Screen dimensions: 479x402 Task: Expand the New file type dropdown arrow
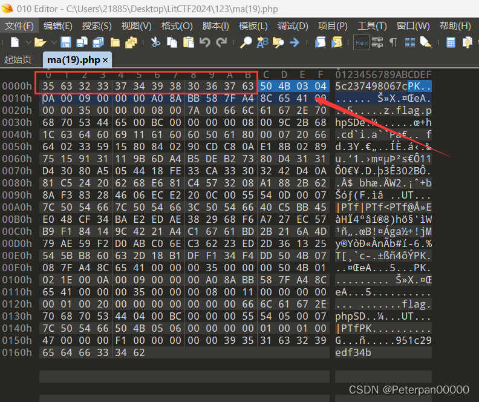pyautogui.click(x=28, y=42)
